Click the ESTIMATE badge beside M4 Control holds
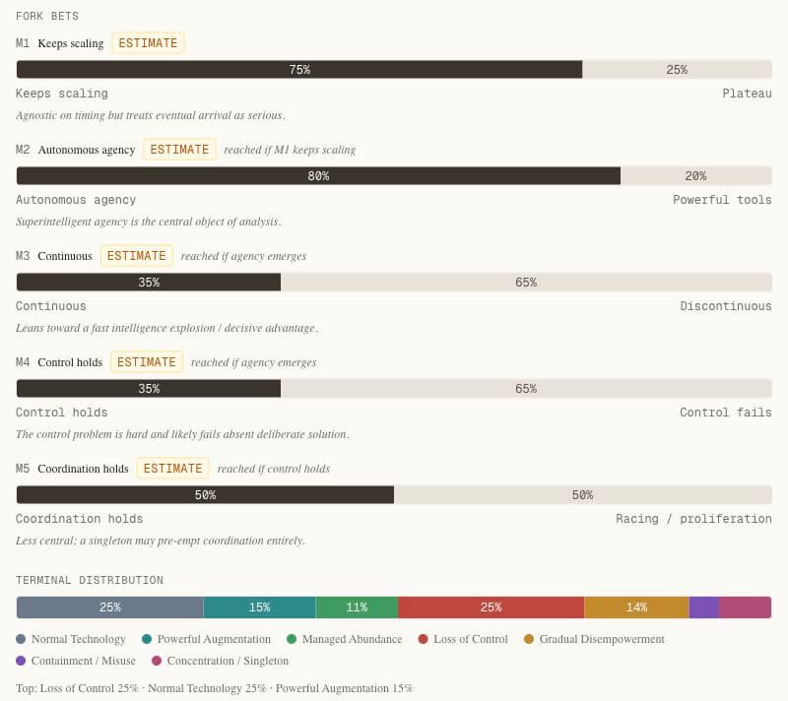 tap(146, 362)
